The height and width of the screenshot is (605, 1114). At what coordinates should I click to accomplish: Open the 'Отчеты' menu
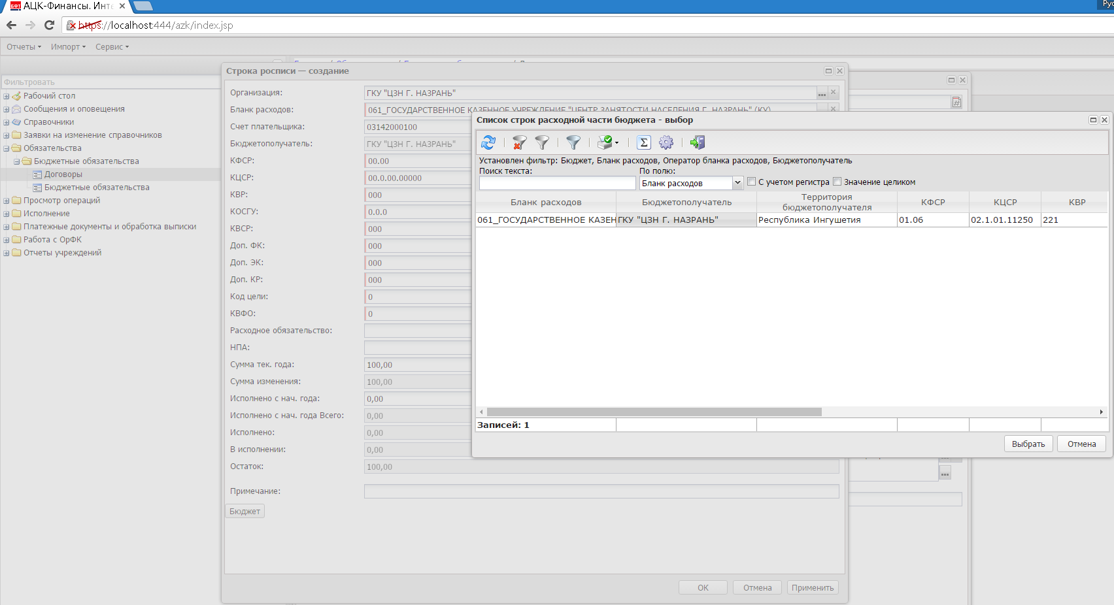click(24, 47)
